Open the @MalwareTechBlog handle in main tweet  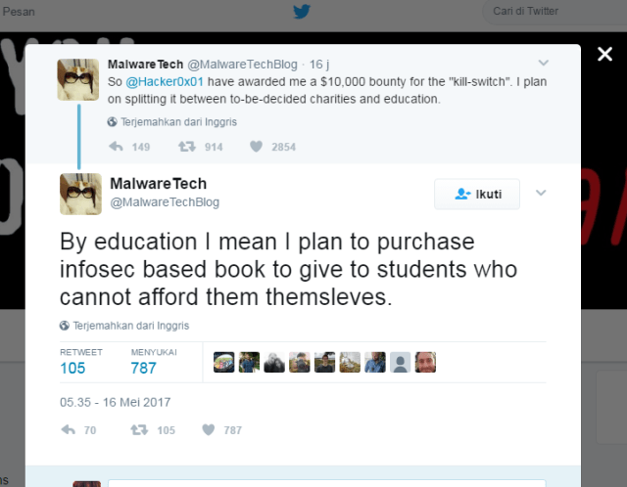(165, 202)
